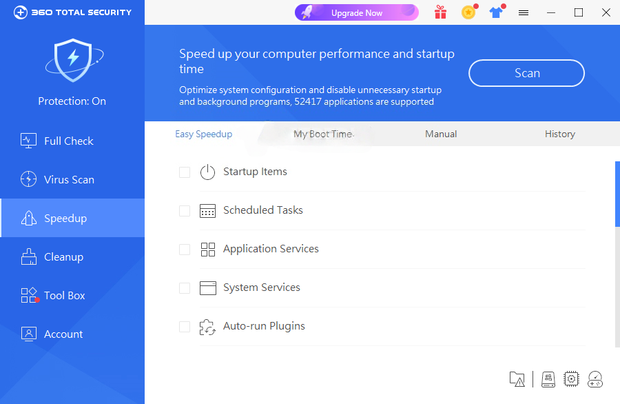Go to Cleanup in the sidebar
This screenshot has width=620, height=404.
point(72,256)
